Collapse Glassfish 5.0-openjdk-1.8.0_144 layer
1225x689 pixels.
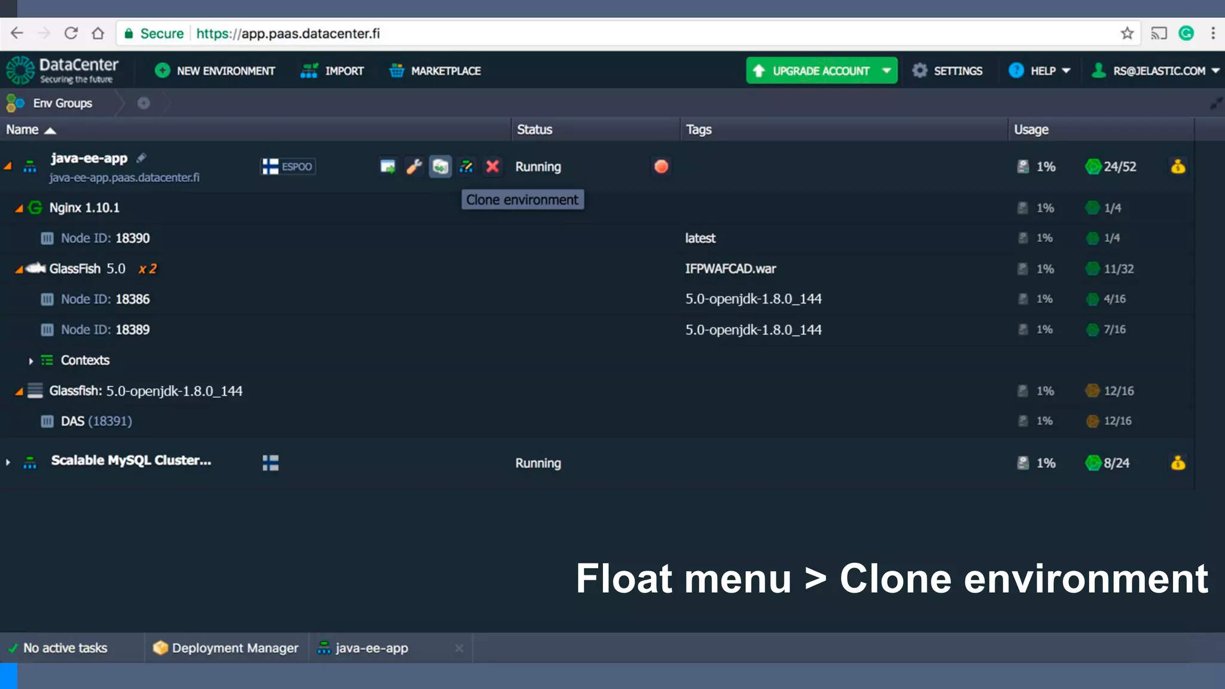[x=19, y=391]
